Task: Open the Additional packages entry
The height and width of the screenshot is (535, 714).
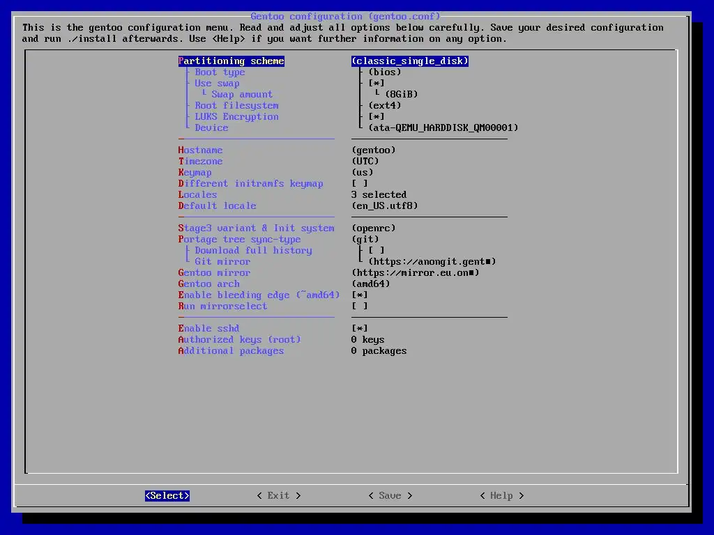Action: pos(231,351)
